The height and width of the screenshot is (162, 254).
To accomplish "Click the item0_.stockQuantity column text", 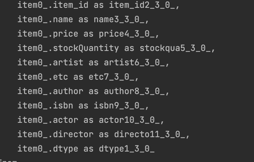I will tap(68, 48).
